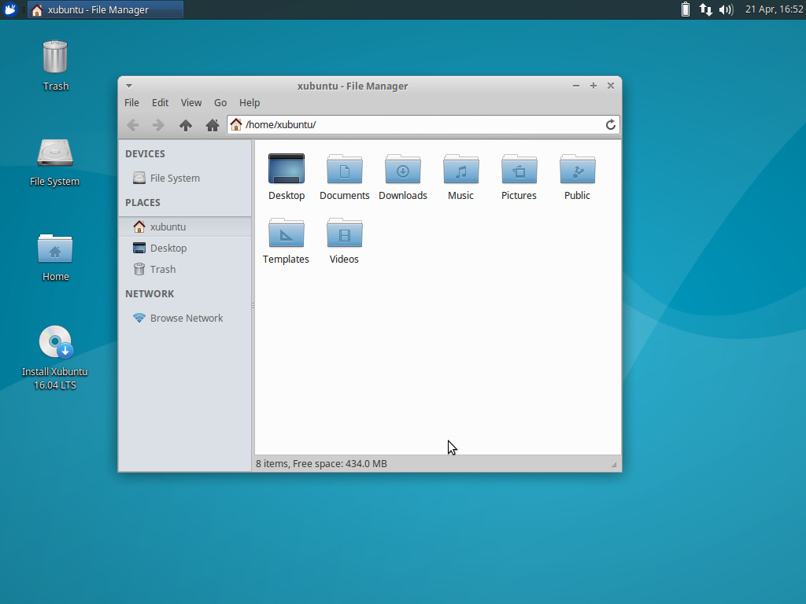The height and width of the screenshot is (604, 806).
Task: Select Trash in the Places sidebar
Action: (x=161, y=269)
